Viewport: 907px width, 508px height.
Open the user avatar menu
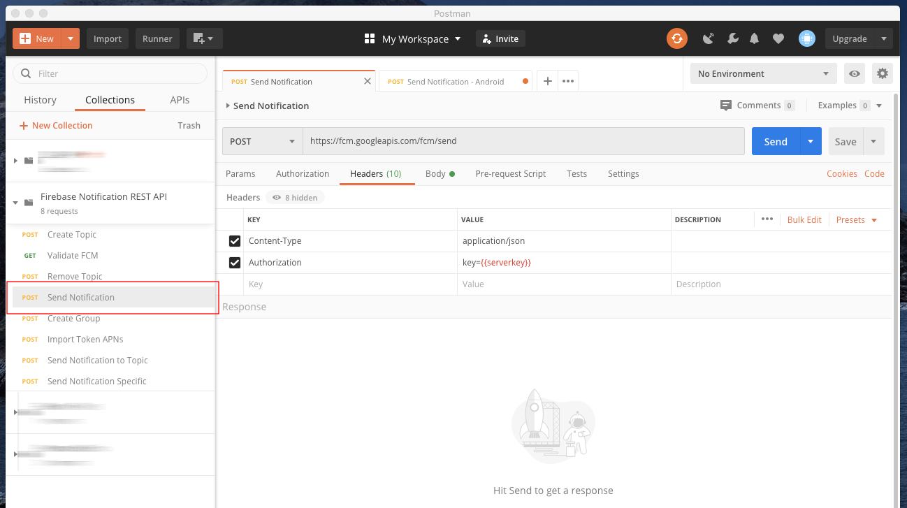[x=807, y=38]
